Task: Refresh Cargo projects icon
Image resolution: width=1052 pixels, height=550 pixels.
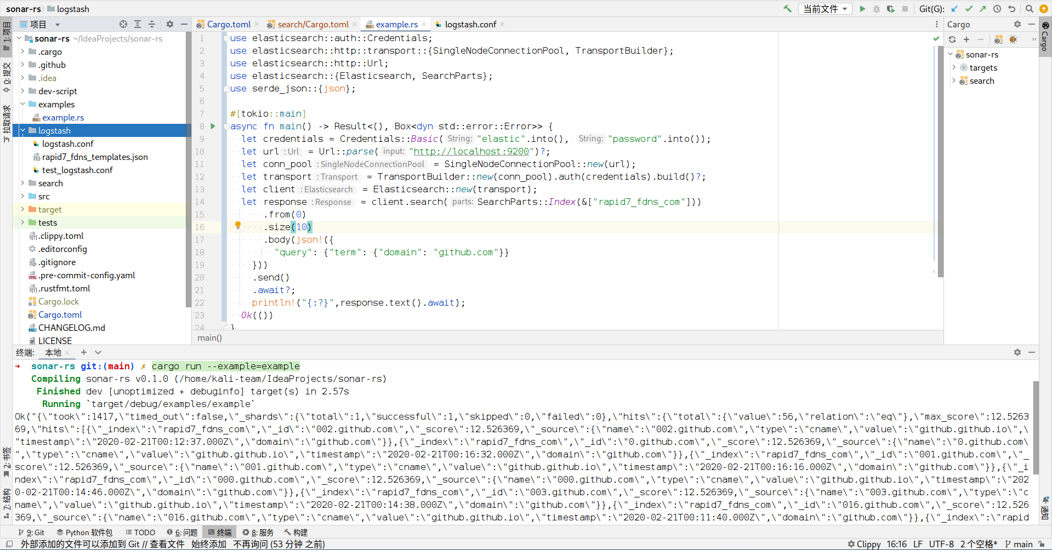Action: click(952, 39)
